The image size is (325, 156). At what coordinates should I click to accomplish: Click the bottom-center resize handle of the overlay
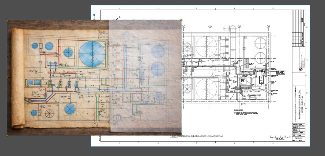[x=94, y=135]
